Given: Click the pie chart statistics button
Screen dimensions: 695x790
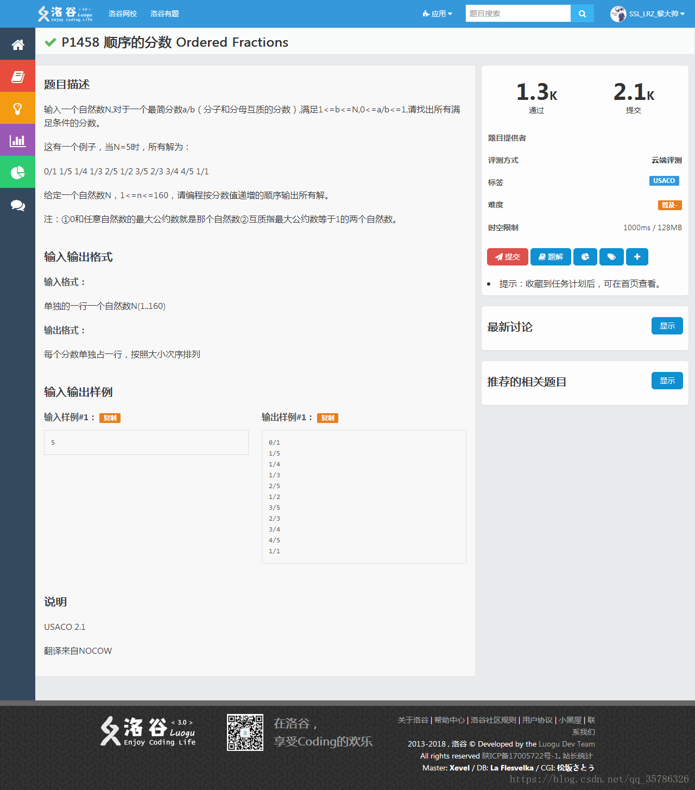Looking at the screenshot, I should 585,257.
